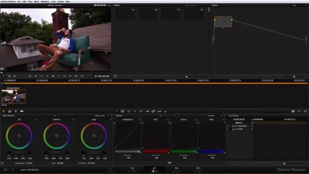Stop playback in the viewer
Screen dimensions: 309x174
53,76
